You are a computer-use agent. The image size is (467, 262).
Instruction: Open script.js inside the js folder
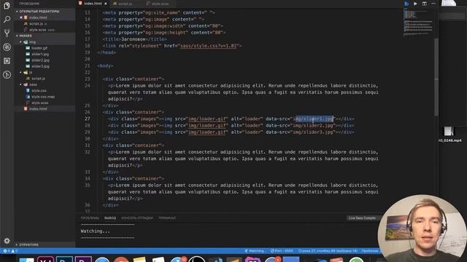point(38,79)
